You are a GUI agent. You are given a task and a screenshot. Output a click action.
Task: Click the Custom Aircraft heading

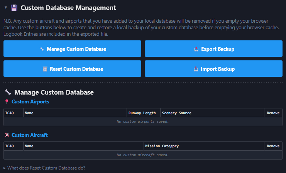click(30, 135)
